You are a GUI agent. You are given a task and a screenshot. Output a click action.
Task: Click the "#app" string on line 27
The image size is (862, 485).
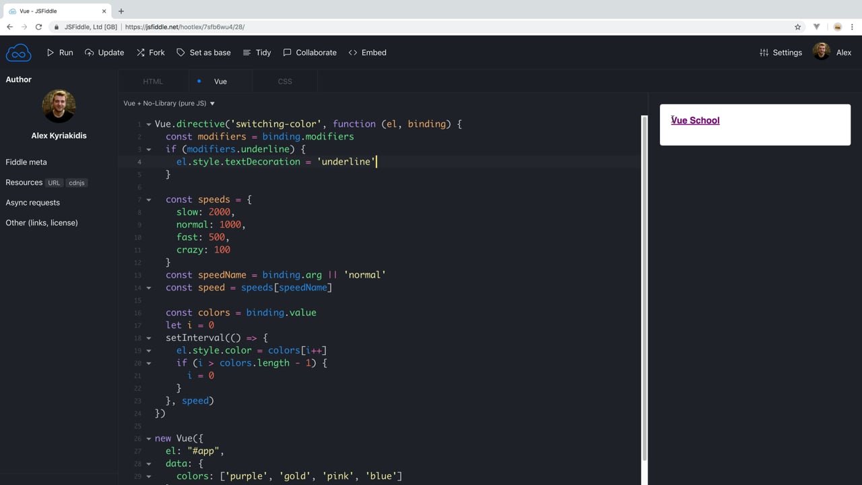(x=203, y=451)
